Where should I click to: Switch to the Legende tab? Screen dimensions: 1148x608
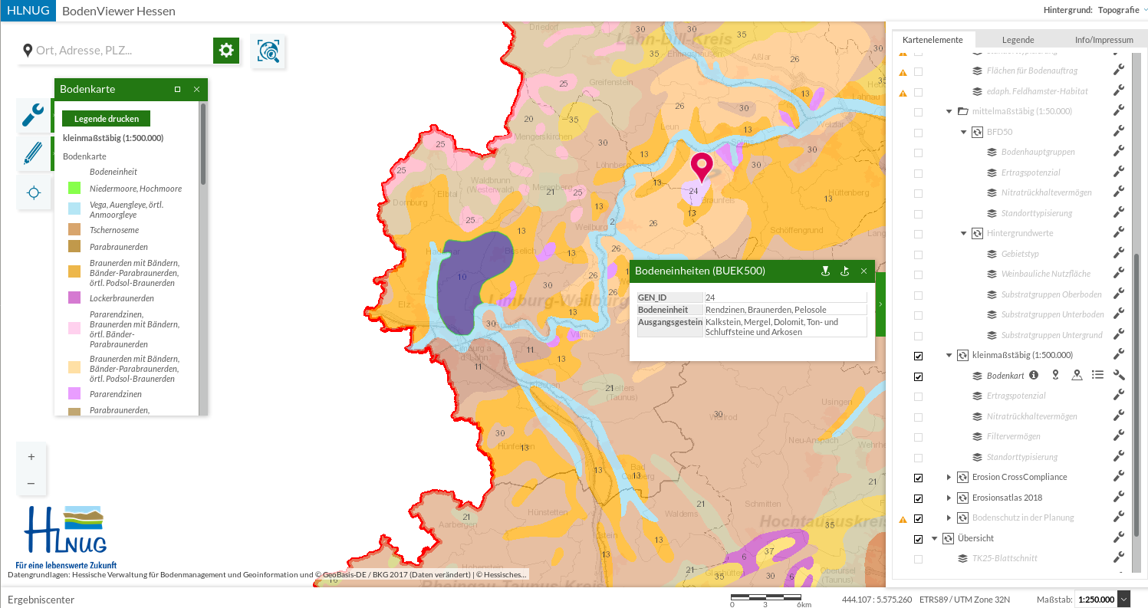pyautogui.click(x=1018, y=40)
